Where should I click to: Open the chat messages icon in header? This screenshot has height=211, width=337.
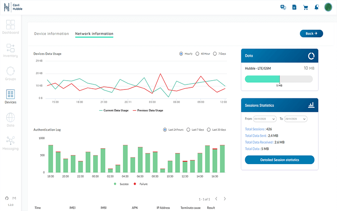[283, 7]
